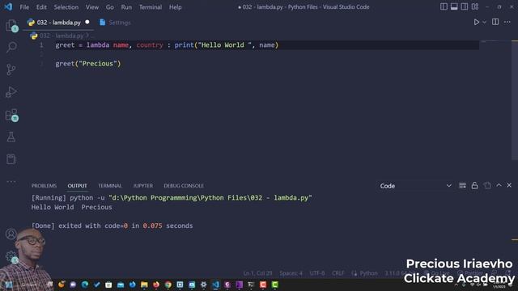Switch to the PROBLEMS panel tab
Viewport: 518px width, 291px height.
tap(44, 186)
